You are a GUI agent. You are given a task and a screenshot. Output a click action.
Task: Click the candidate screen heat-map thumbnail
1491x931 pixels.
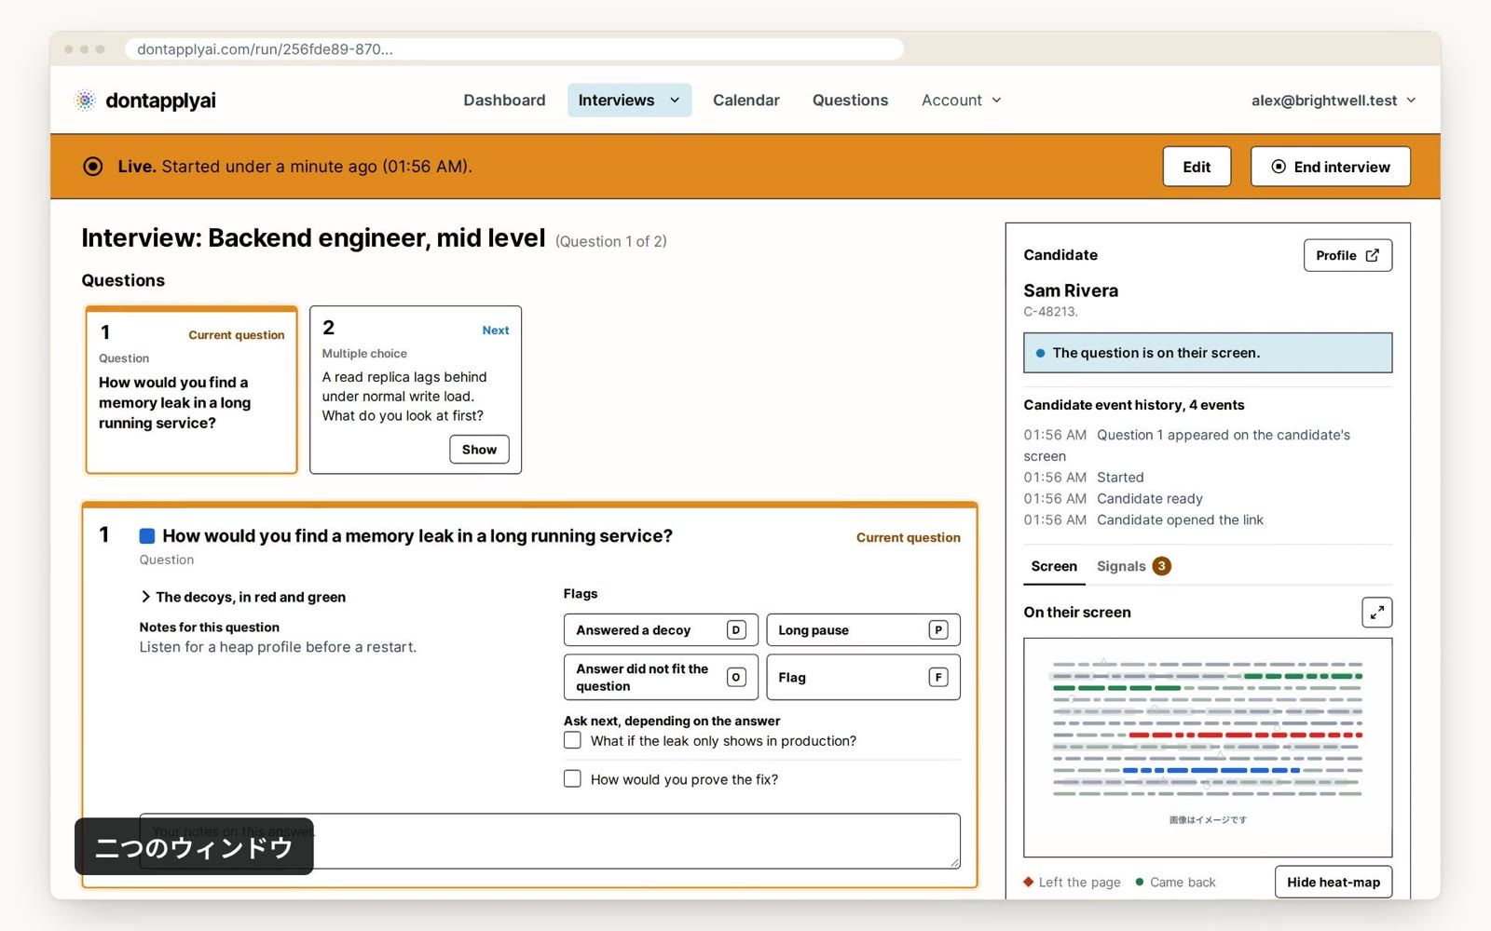1208,747
